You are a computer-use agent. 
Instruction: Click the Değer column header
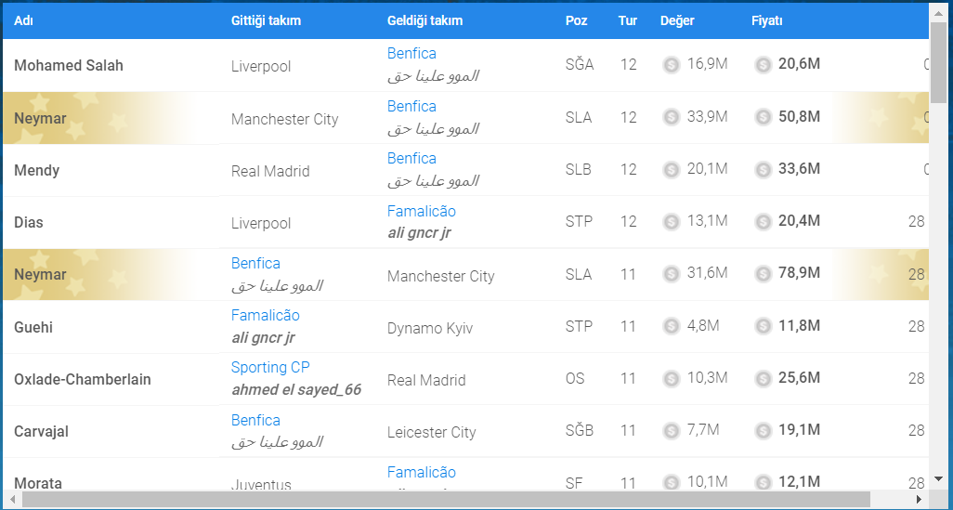(677, 20)
